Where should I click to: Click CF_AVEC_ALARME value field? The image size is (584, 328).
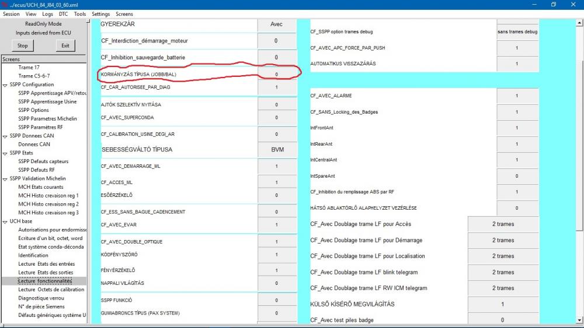click(517, 96)
